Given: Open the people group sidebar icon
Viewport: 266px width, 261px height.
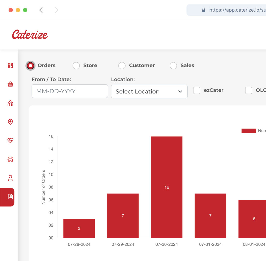Looking at the screenshot, I should pyautogui.click(x=10, y=103).
